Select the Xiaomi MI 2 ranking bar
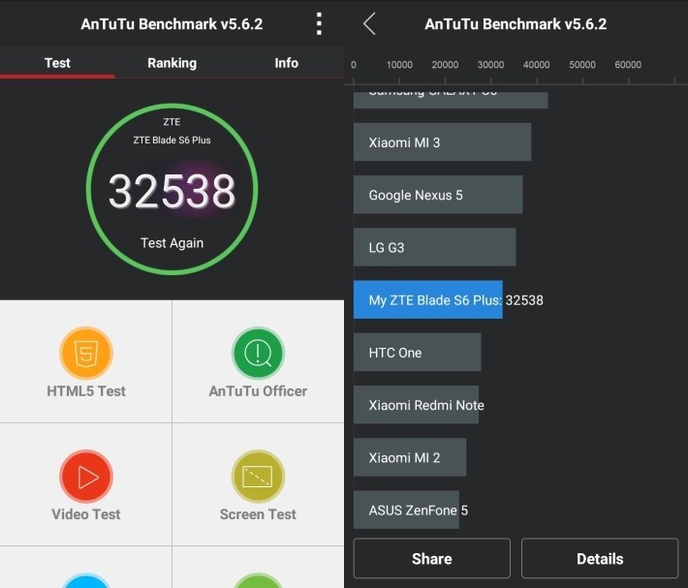 point(410,458)
